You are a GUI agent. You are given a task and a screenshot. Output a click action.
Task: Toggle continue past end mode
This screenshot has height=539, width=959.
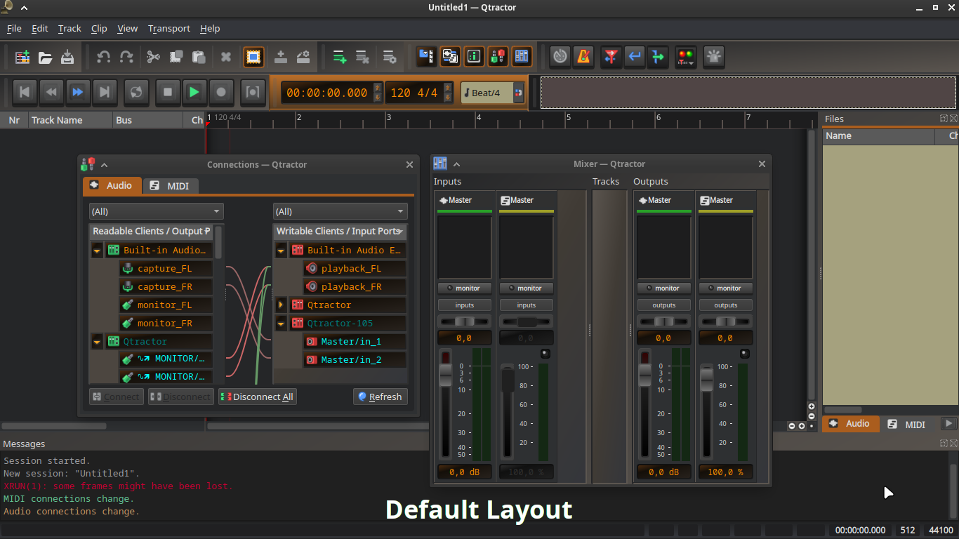pyautogui.click(x=659, y=57)
